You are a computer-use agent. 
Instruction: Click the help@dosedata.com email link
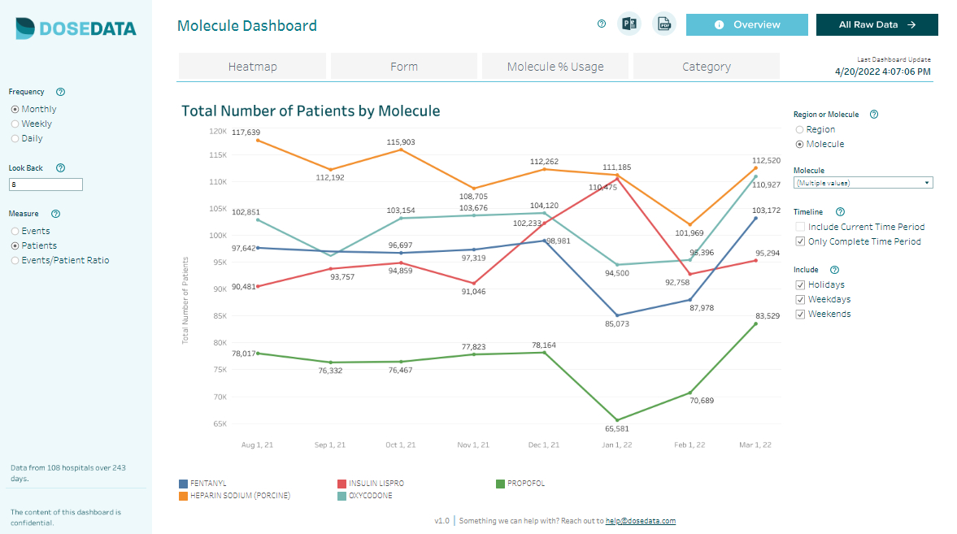coord(640,521)
